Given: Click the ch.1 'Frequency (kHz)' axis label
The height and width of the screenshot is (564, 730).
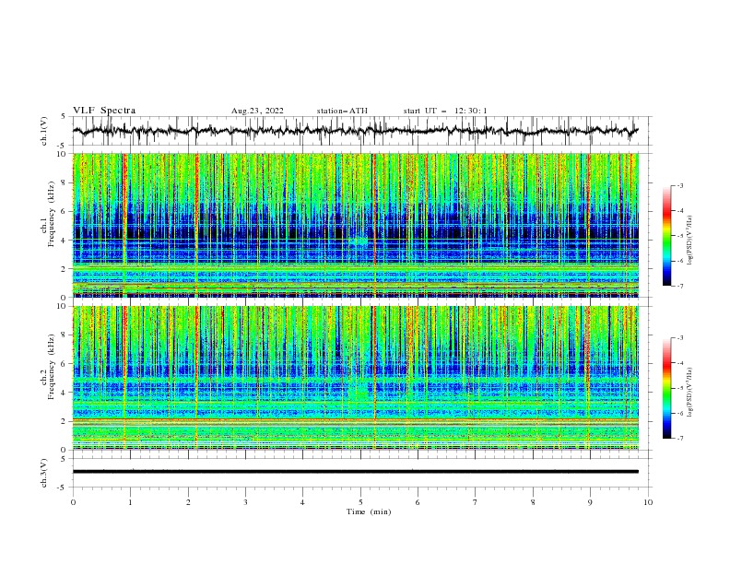Looking at the screenshot, I should [52, 214].
